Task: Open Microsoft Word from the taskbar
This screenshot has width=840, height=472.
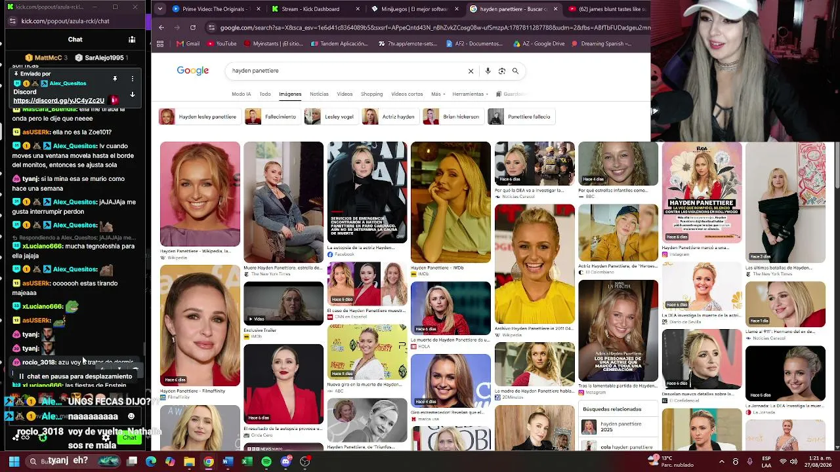Action: coord(227,462)
